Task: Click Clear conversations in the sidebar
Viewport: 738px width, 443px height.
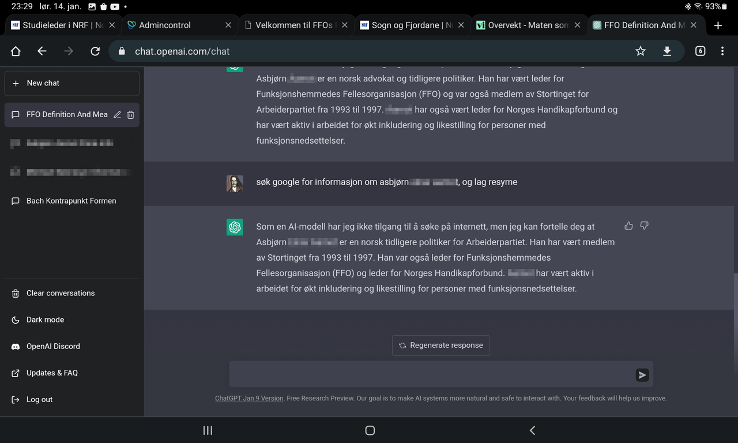Action: [x=72, y=293]
